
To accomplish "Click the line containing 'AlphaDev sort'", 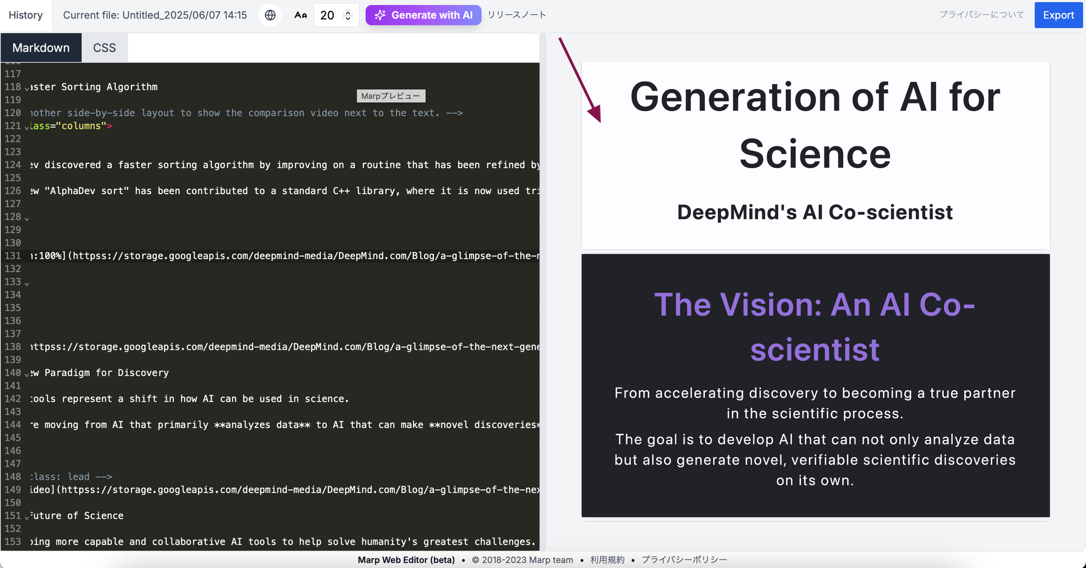I will click(285, 191).
